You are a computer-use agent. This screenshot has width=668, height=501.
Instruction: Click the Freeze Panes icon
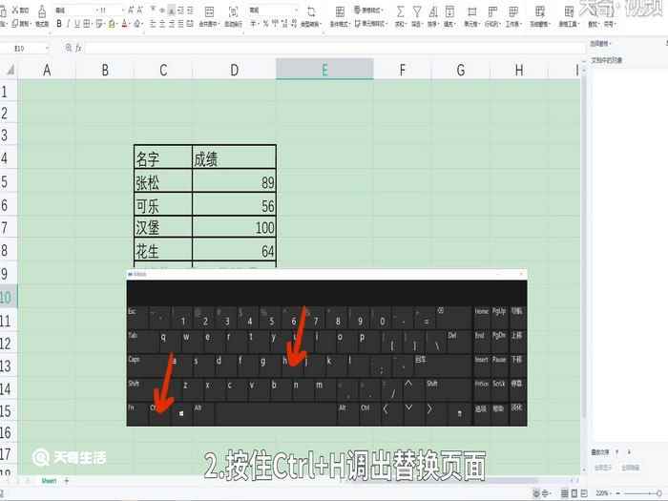tap(540, 11)
